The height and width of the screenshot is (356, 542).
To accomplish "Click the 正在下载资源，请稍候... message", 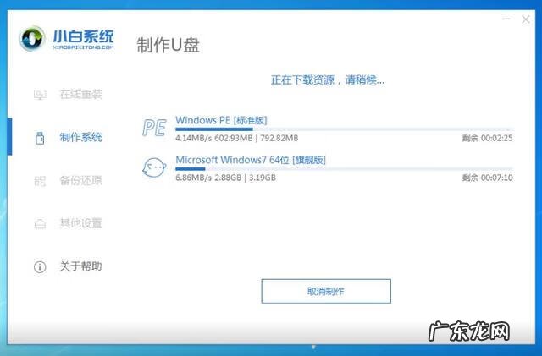I will (x=328, y=80).
